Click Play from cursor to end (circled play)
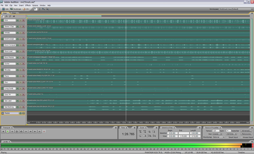 tap(17, 132)
